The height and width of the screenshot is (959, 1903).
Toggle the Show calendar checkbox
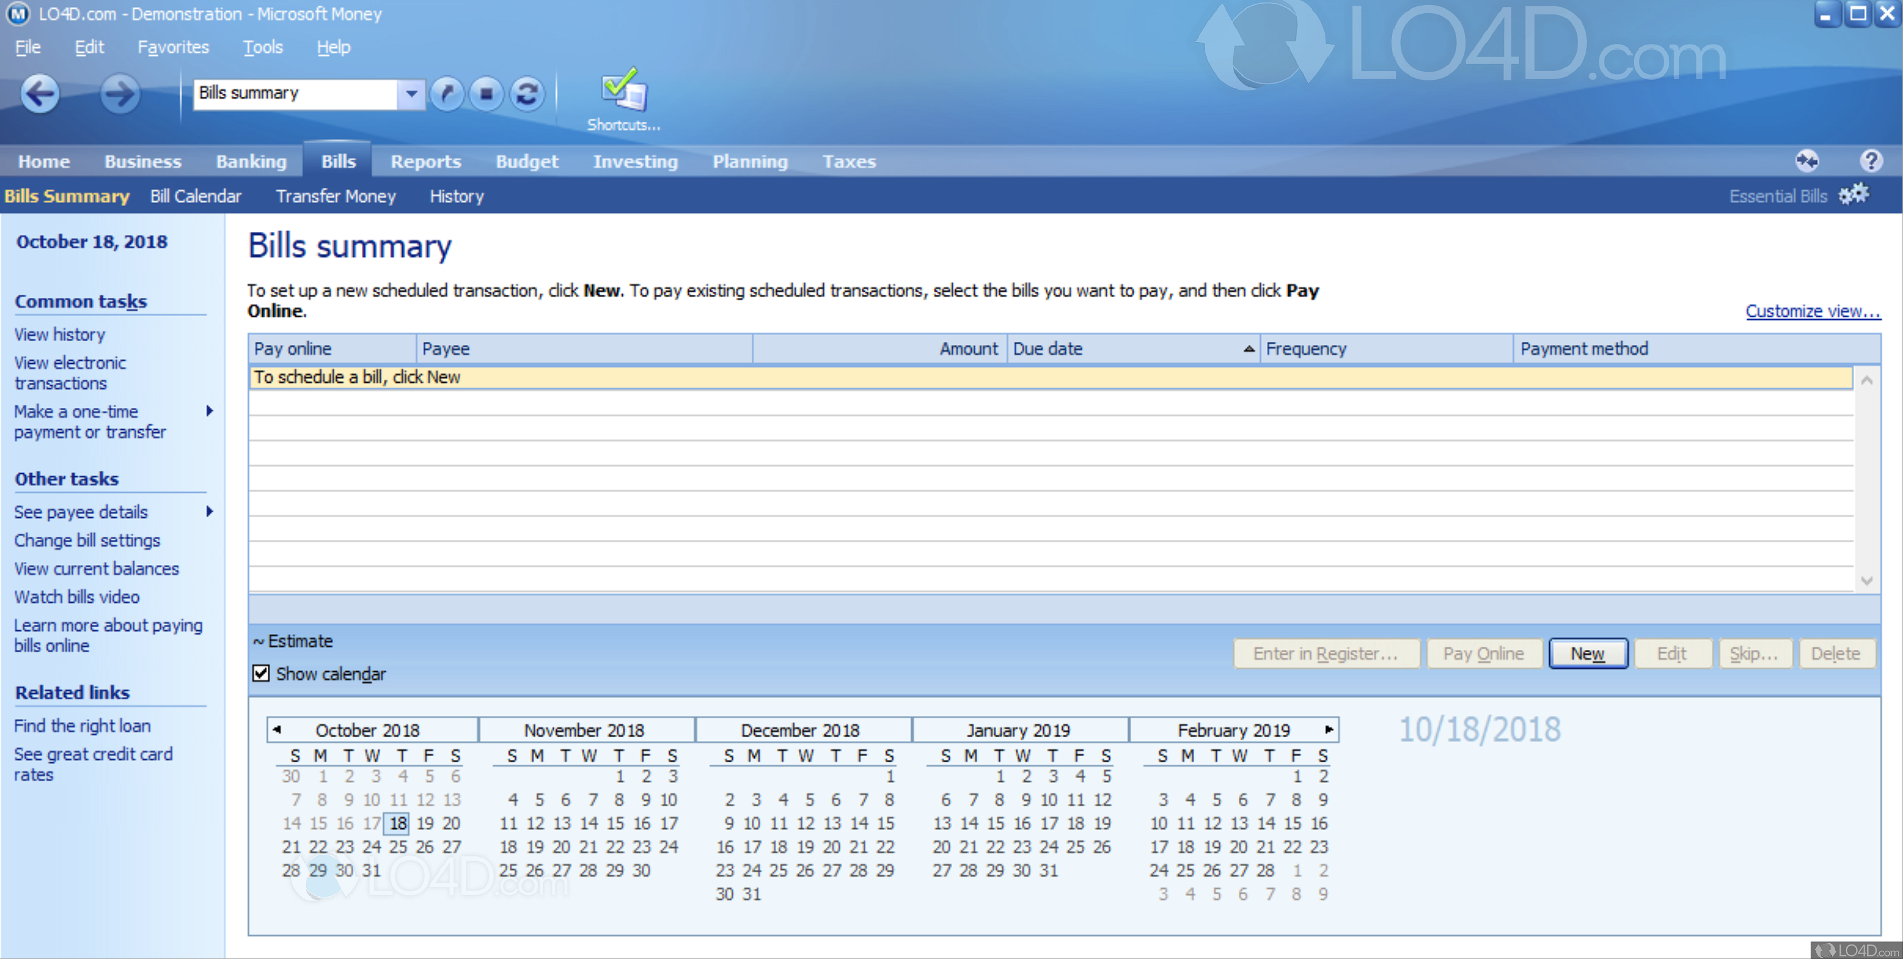pyautogui.click(x=260, y=673)
